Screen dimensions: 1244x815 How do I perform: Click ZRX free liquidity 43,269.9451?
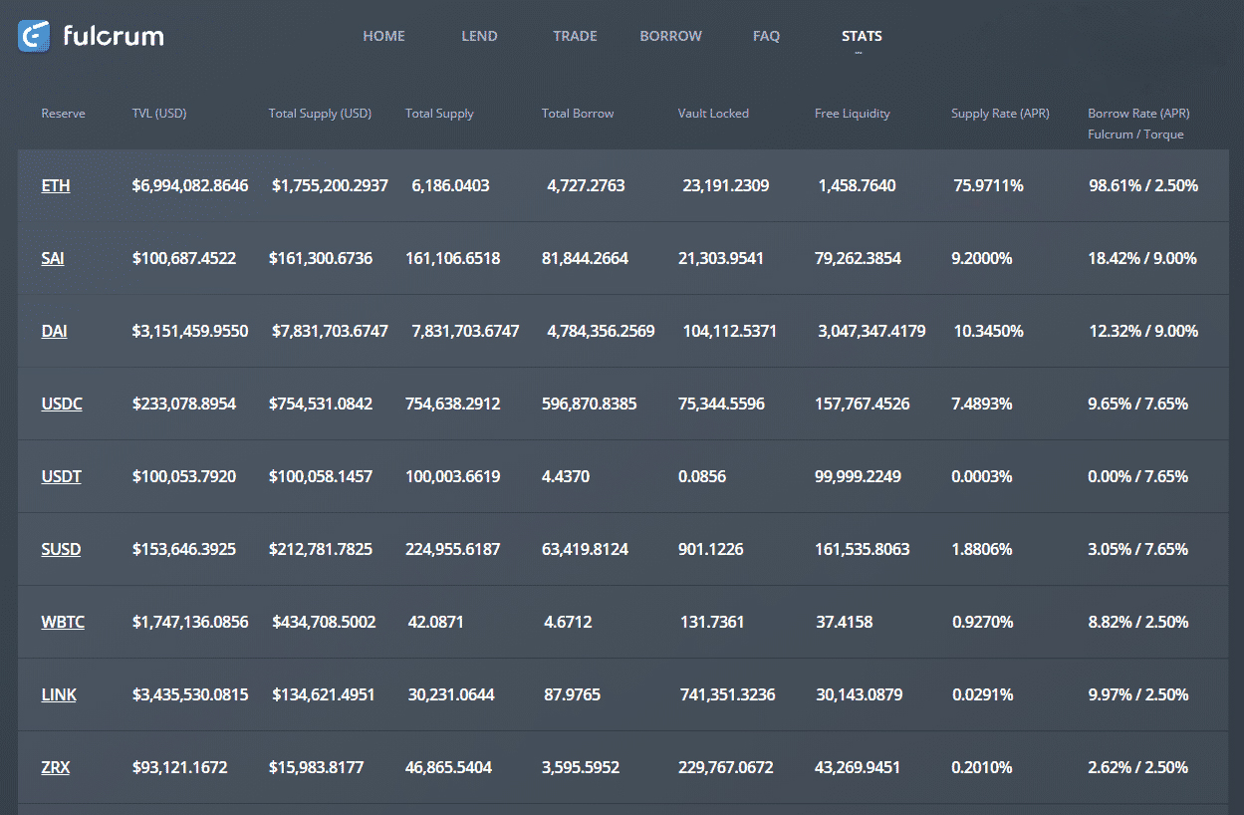[859, 767]
